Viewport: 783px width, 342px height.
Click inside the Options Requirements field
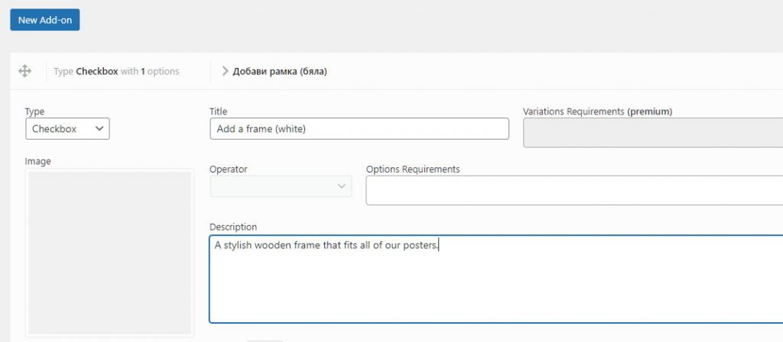pos(574,190)
